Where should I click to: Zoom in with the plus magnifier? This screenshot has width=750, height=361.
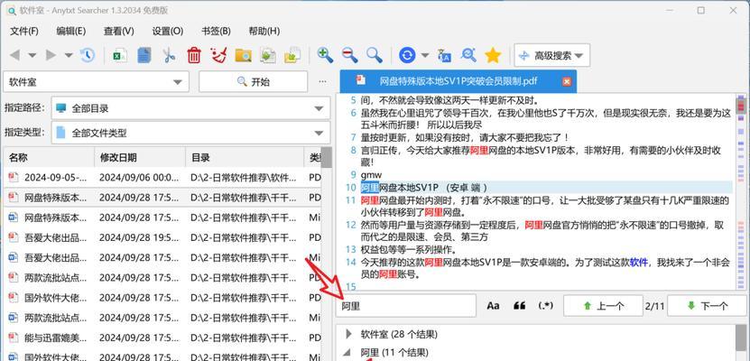pyautogui.click(x=325, y=55)
